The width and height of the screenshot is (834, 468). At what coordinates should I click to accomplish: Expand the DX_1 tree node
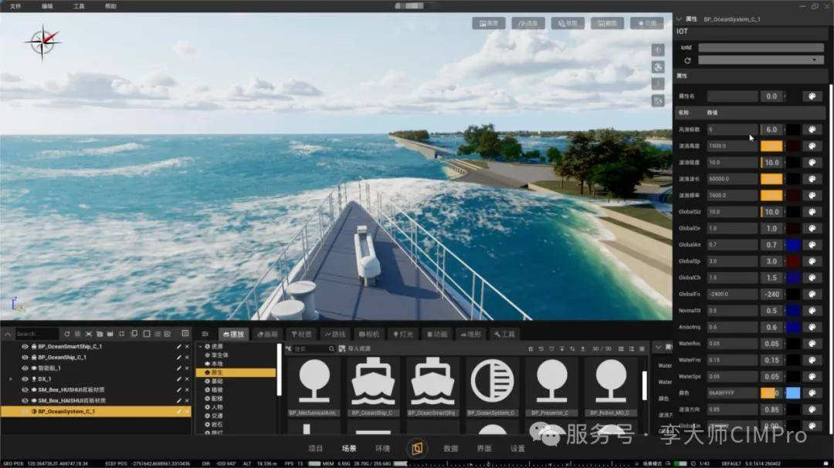10,379
